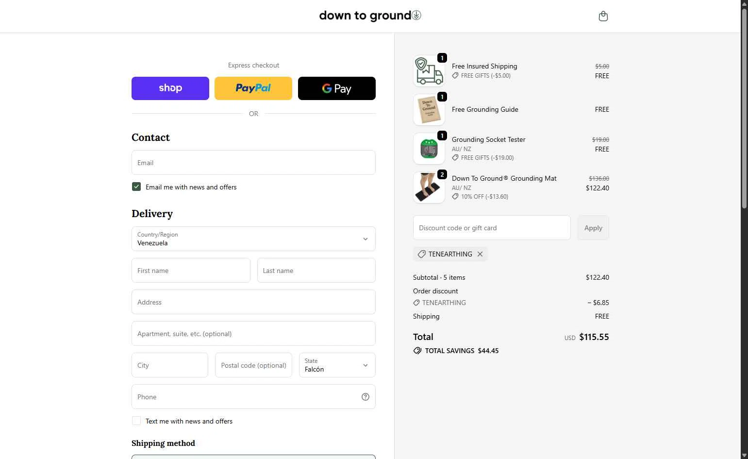Uncheck Email me with news and offers
This screenshot has width=748, height=459.
click(x=136, y=187)
